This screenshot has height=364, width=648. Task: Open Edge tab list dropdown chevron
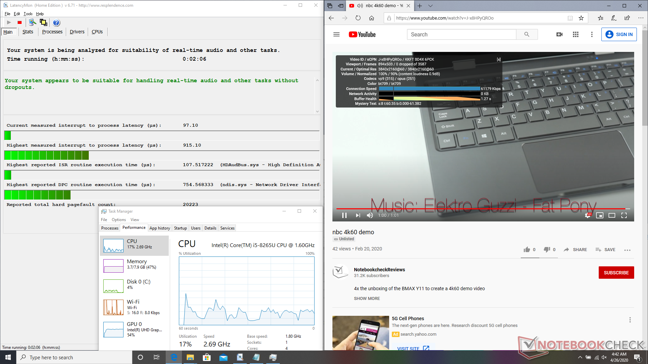click(430, 6)
